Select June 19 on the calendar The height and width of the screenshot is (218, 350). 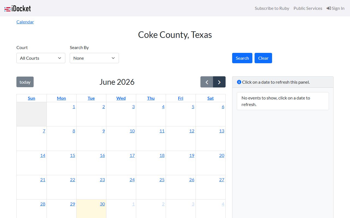point(192,155)
